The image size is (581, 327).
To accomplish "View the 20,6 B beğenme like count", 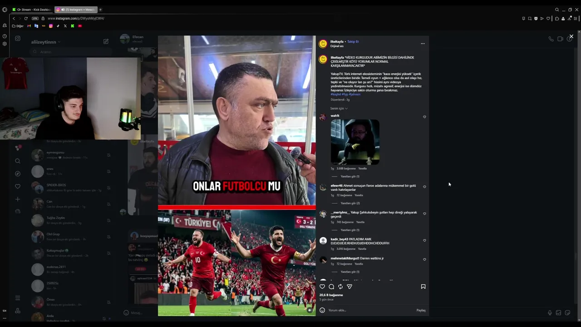I will (331, 295).
